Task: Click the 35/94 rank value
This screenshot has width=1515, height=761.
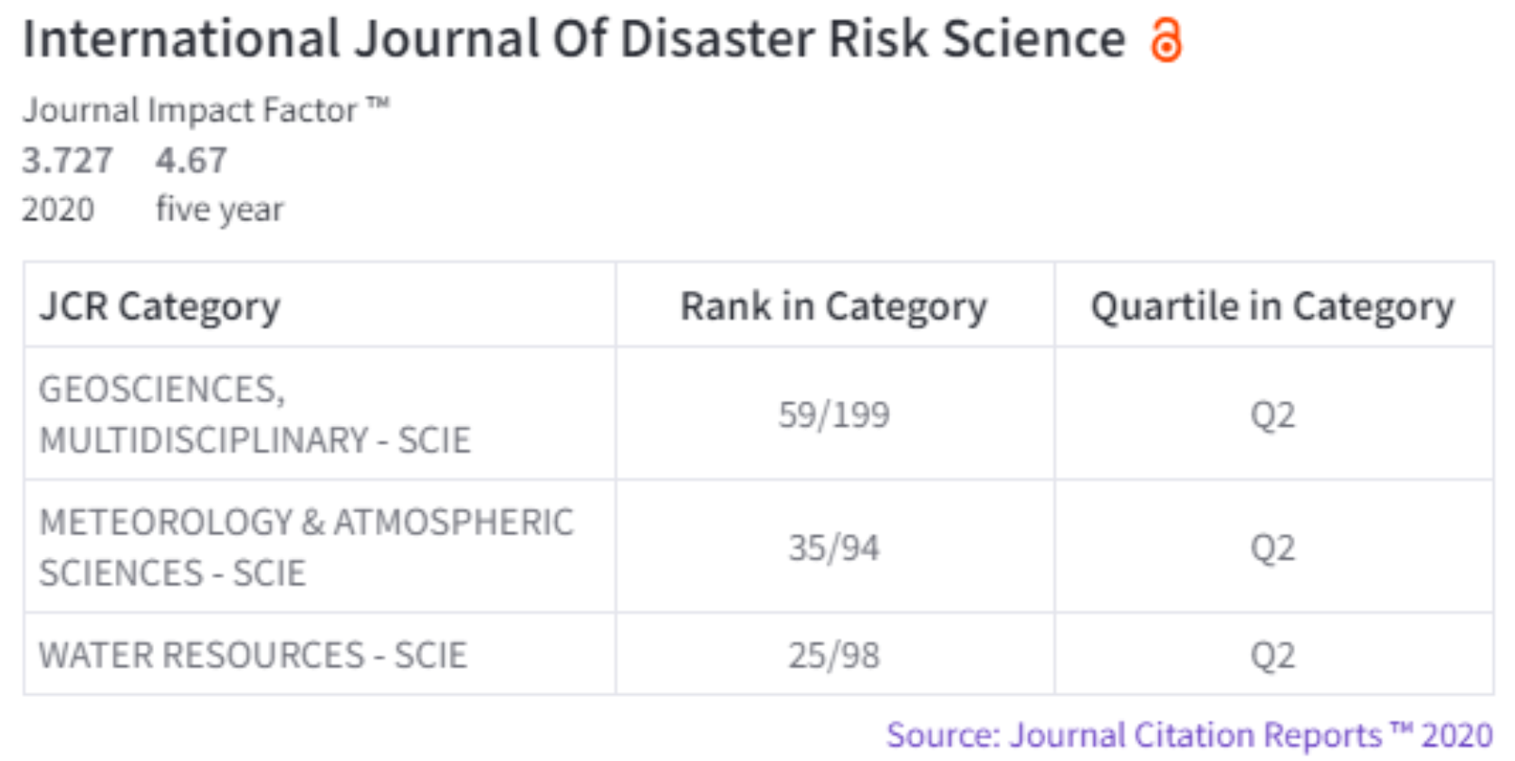Action: click(x=834, y=548)
